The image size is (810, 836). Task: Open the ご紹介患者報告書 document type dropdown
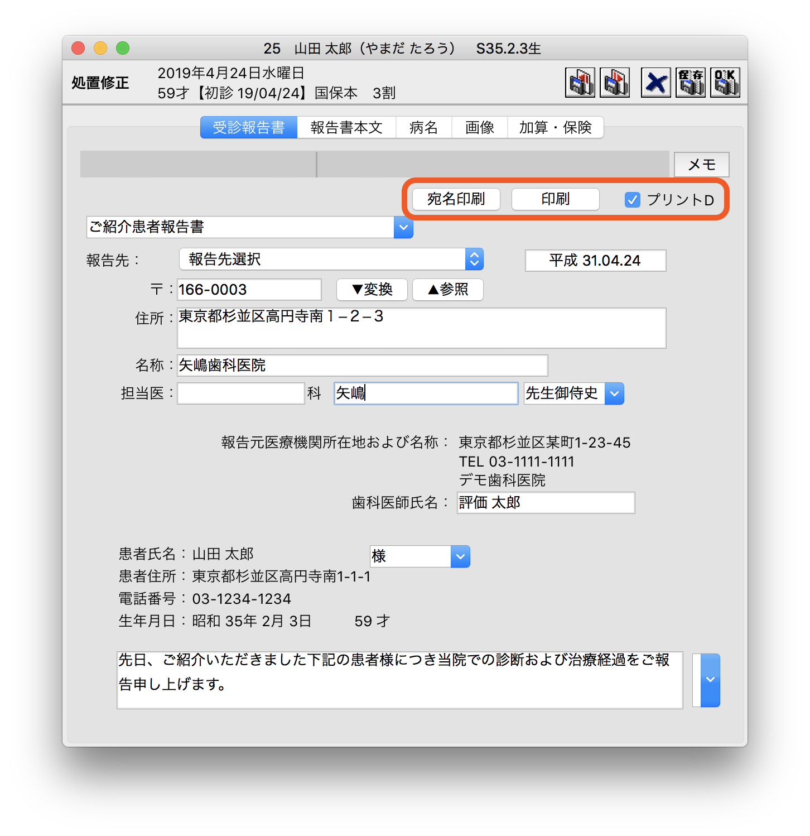click(403, 227)
